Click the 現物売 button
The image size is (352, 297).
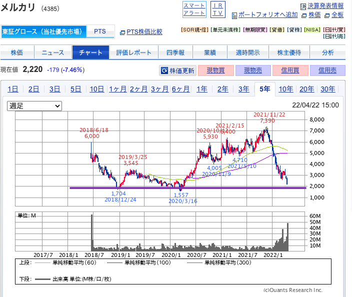pyautogui.click(x=253, y=70)
